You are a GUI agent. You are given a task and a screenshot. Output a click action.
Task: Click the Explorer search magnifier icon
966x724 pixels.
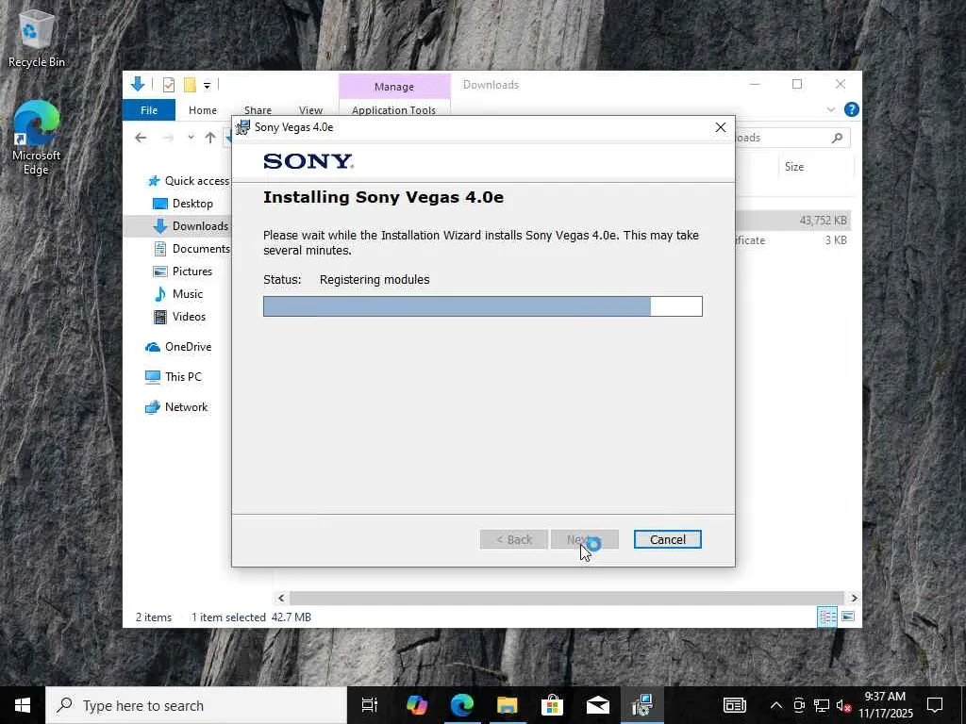837,138
